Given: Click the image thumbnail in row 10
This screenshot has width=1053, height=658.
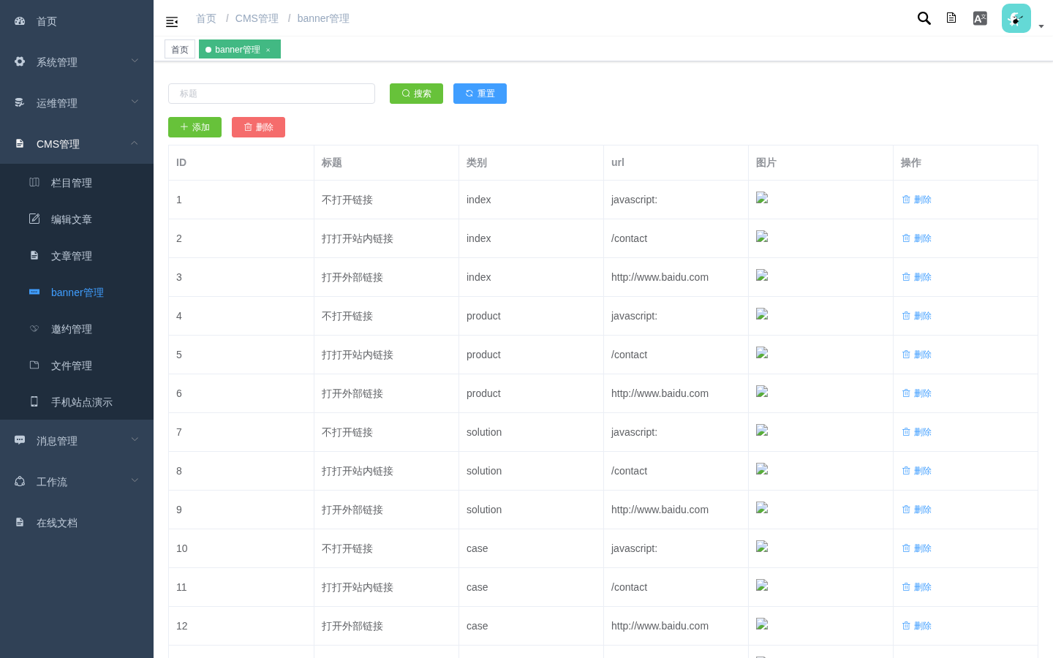Looking at the screenshot, I should click(x=762, y=547).
